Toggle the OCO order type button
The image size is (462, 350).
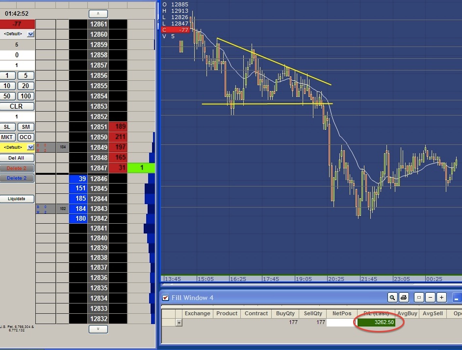pyautogui.click(x=26, y=137)
